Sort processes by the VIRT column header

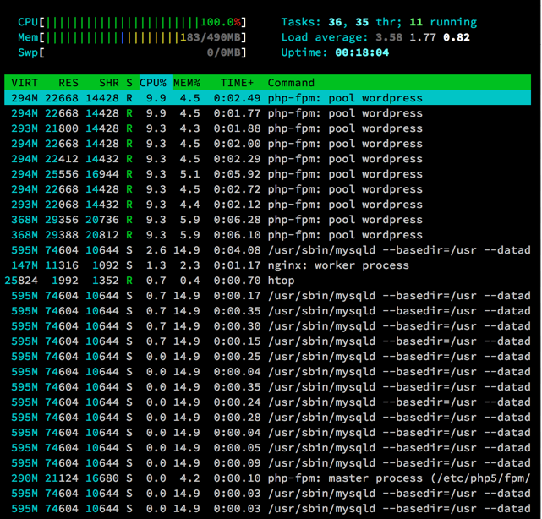(x=25, y=83)
